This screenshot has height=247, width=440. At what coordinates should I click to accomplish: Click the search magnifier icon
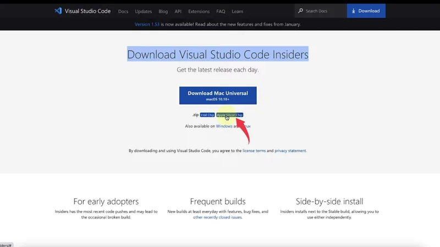tap(300, 11)
